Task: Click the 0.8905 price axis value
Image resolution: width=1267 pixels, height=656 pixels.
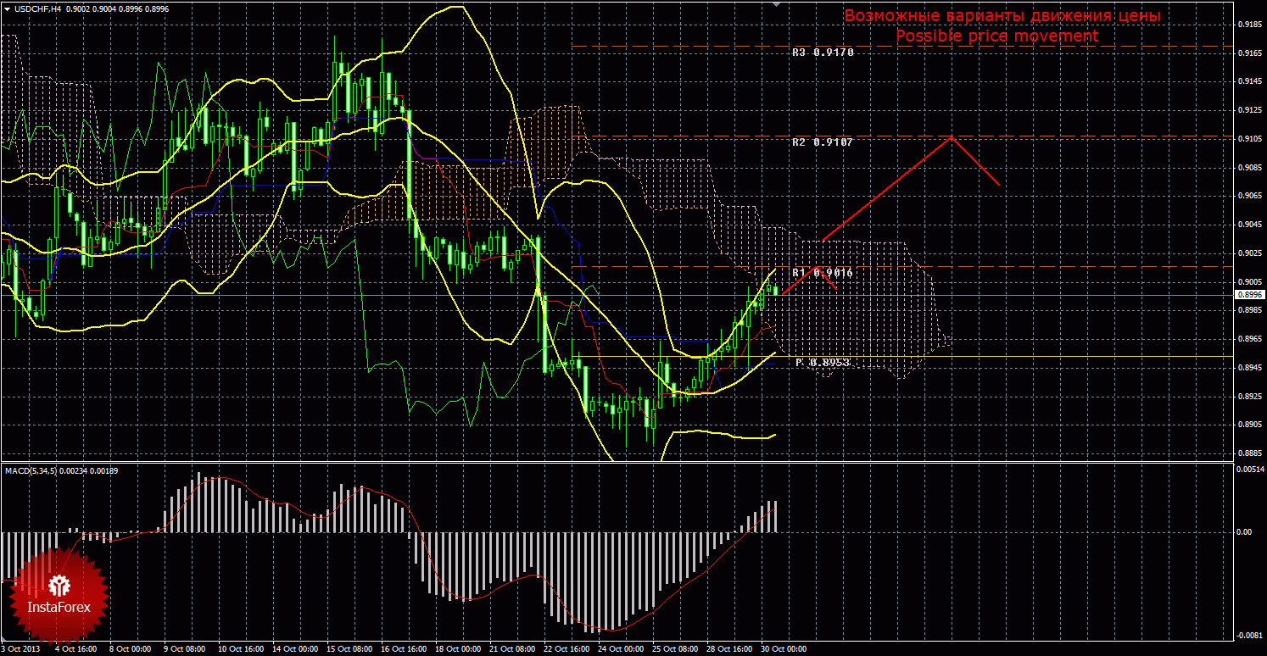Action: (1250, 425)
